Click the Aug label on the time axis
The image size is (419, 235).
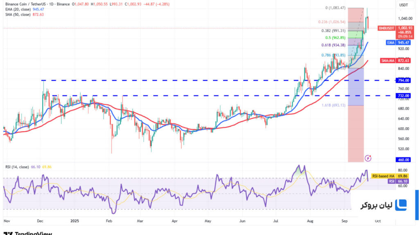tap(310, 221)
